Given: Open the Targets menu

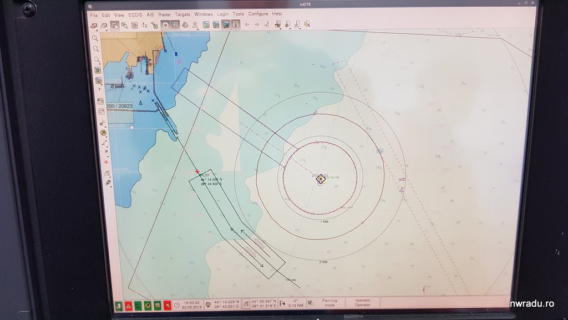Looking at the screenshot, I should click(182, 14).
